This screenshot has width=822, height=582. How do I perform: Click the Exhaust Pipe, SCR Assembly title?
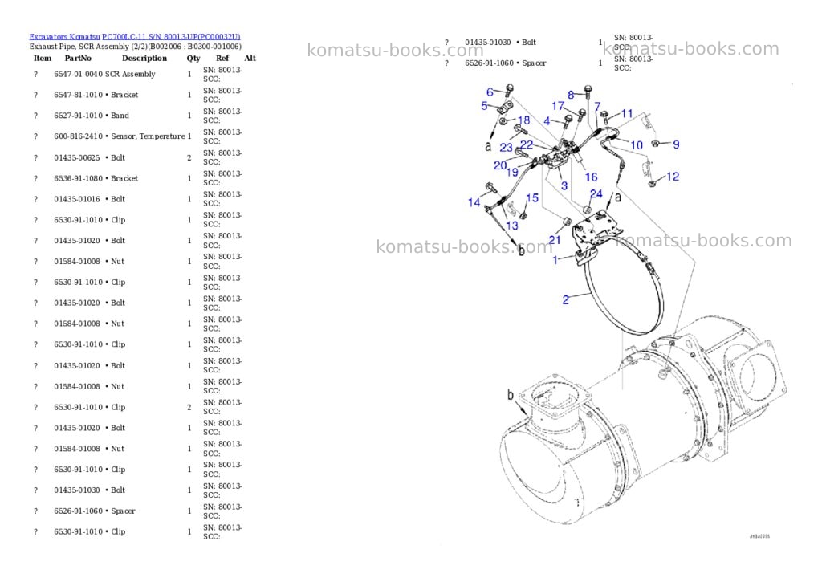pyautogui.click(x=135, y=46)
